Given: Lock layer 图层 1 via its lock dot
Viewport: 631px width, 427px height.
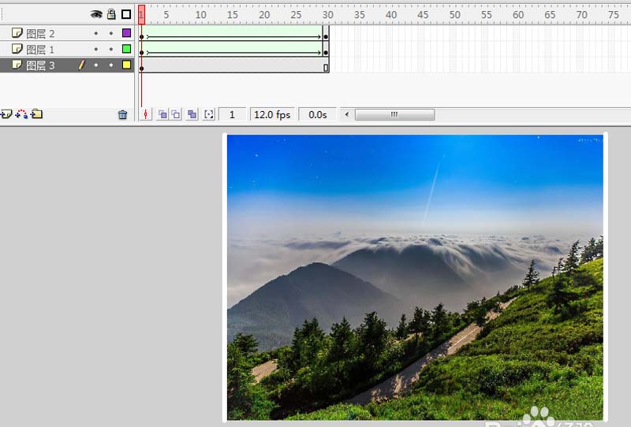Looking at the screenshot, I should pos(111,49).
